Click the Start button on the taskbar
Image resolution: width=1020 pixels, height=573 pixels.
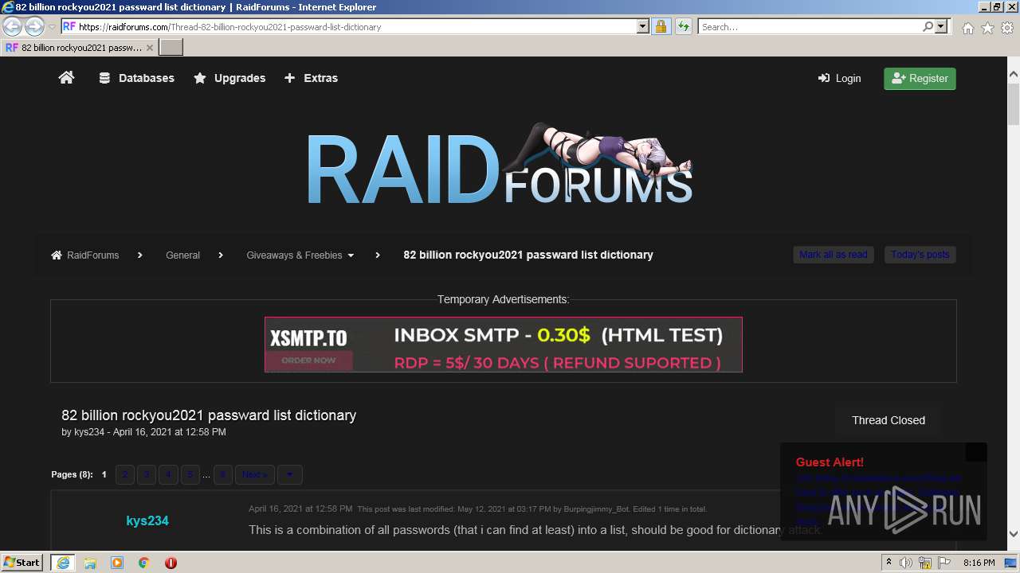coord(22,562)
